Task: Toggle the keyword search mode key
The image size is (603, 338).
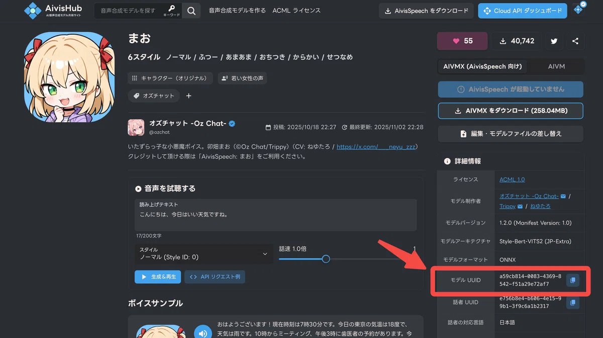Action: (171, 11)
